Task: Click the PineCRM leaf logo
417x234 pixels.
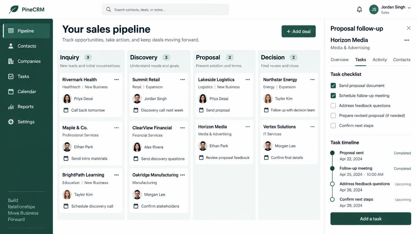Action: 14,9
